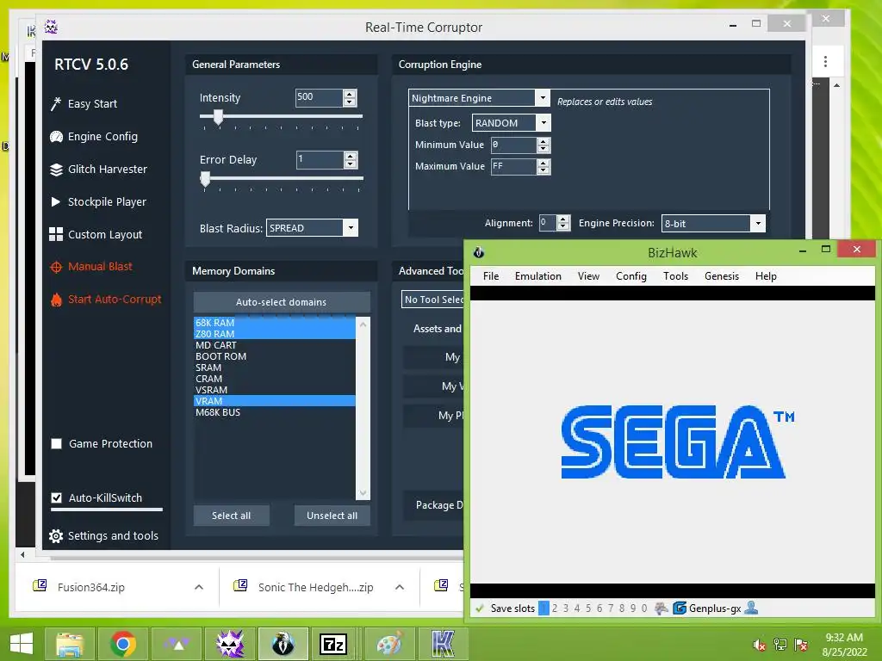Open Fusion364.zip download
Screen dimensions: 882x661
coord(91,587)
